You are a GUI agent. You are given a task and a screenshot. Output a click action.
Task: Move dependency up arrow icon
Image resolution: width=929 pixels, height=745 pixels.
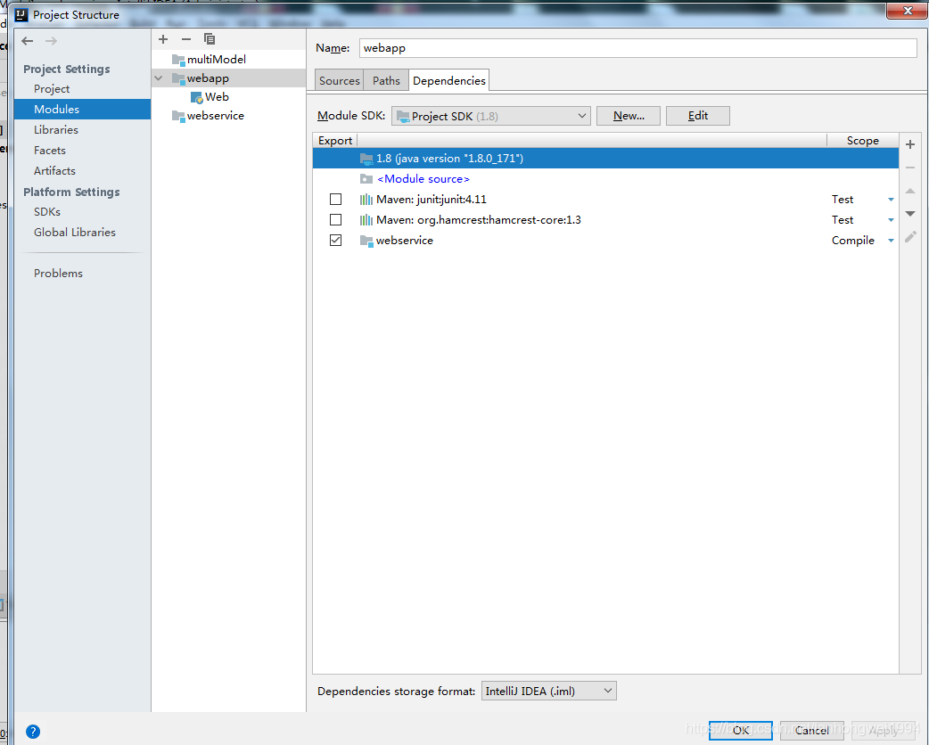(x=910, y=191)
